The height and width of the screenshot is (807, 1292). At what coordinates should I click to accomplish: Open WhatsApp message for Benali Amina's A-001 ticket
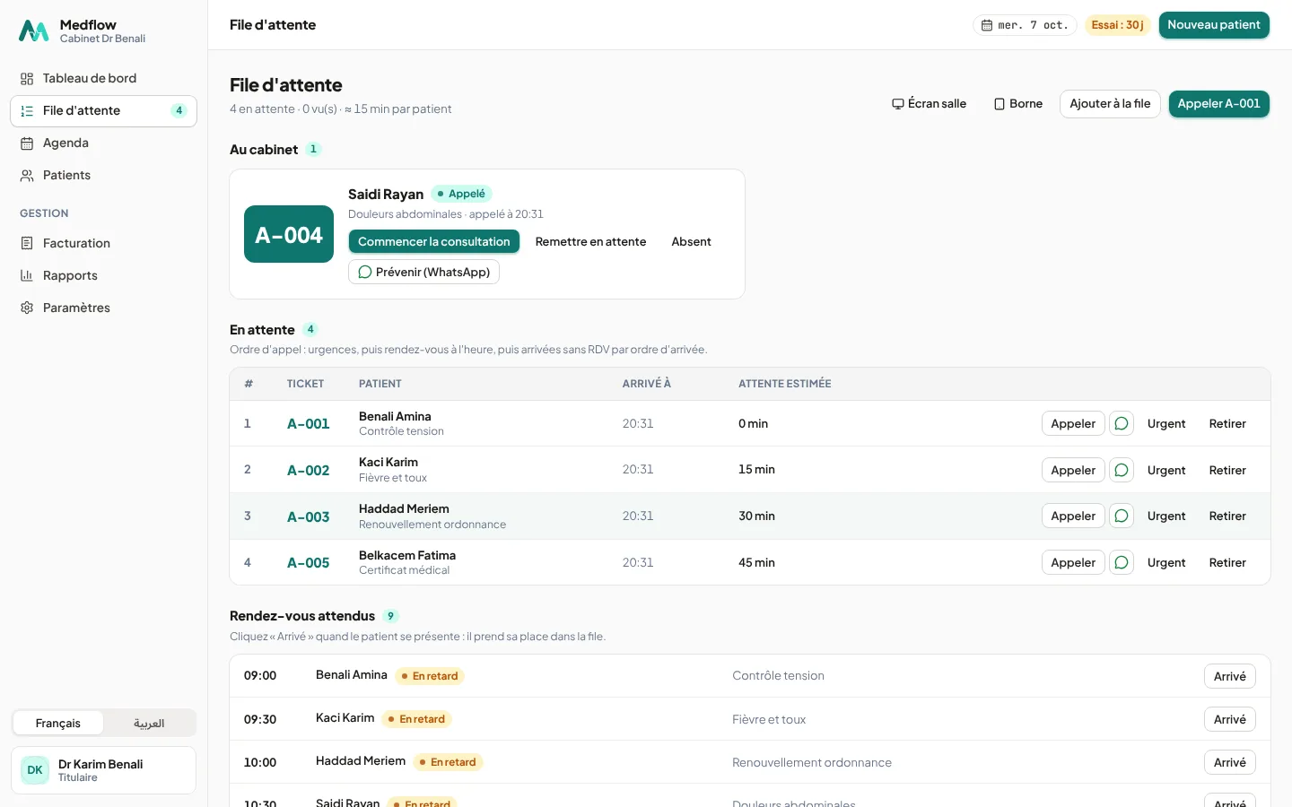click(x=1122, y=423)
